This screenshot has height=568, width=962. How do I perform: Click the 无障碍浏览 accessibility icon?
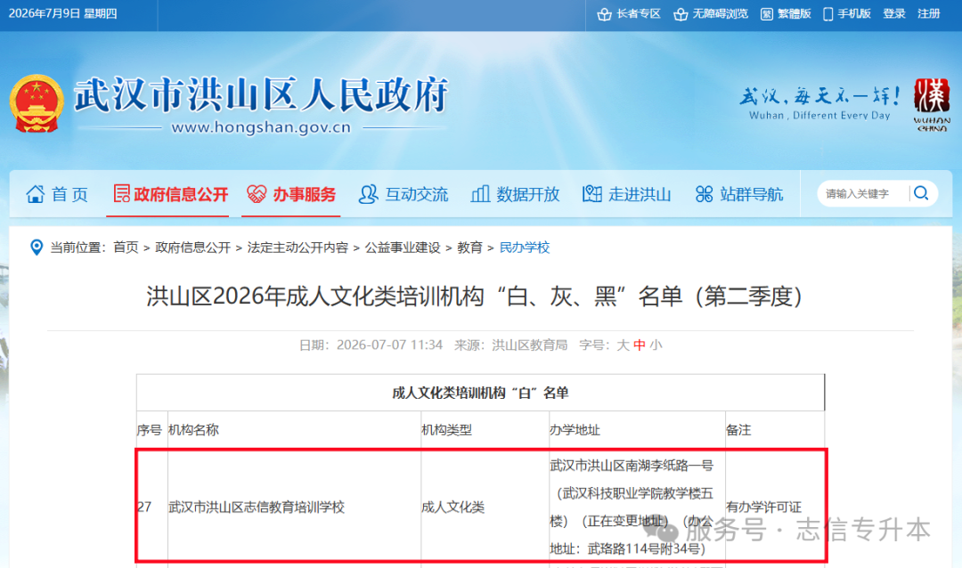681,14
